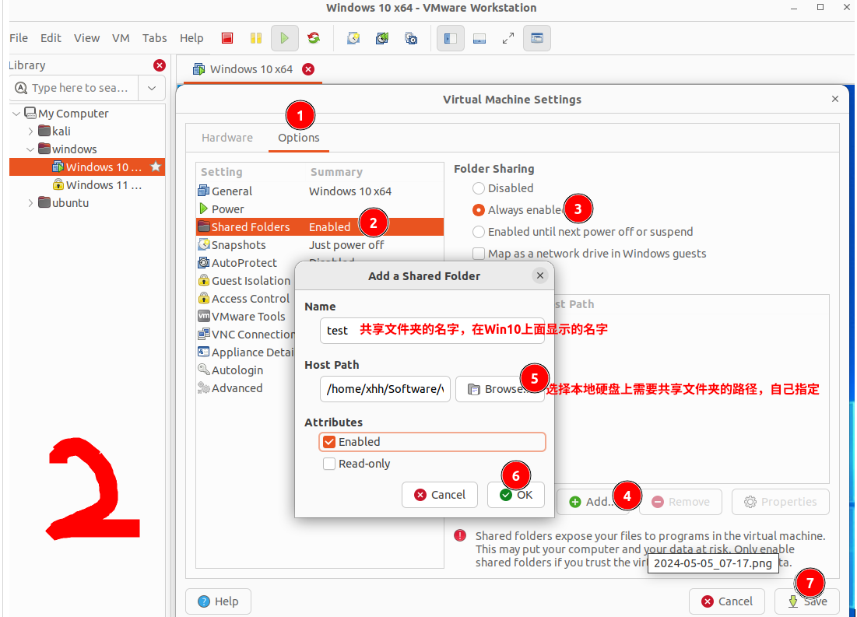Toggle the library sidebar view icon
Viewport: 857px width, 617px height.
(x=451, y=38)
